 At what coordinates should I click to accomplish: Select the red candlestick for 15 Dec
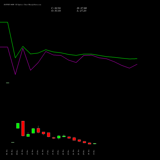[x=38, y=130]
